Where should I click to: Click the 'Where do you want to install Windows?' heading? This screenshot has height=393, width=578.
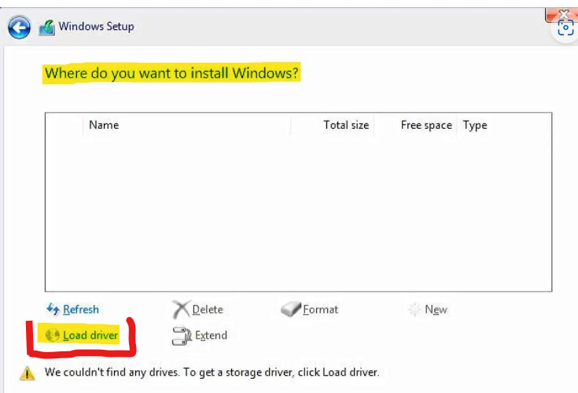[171, 73]
